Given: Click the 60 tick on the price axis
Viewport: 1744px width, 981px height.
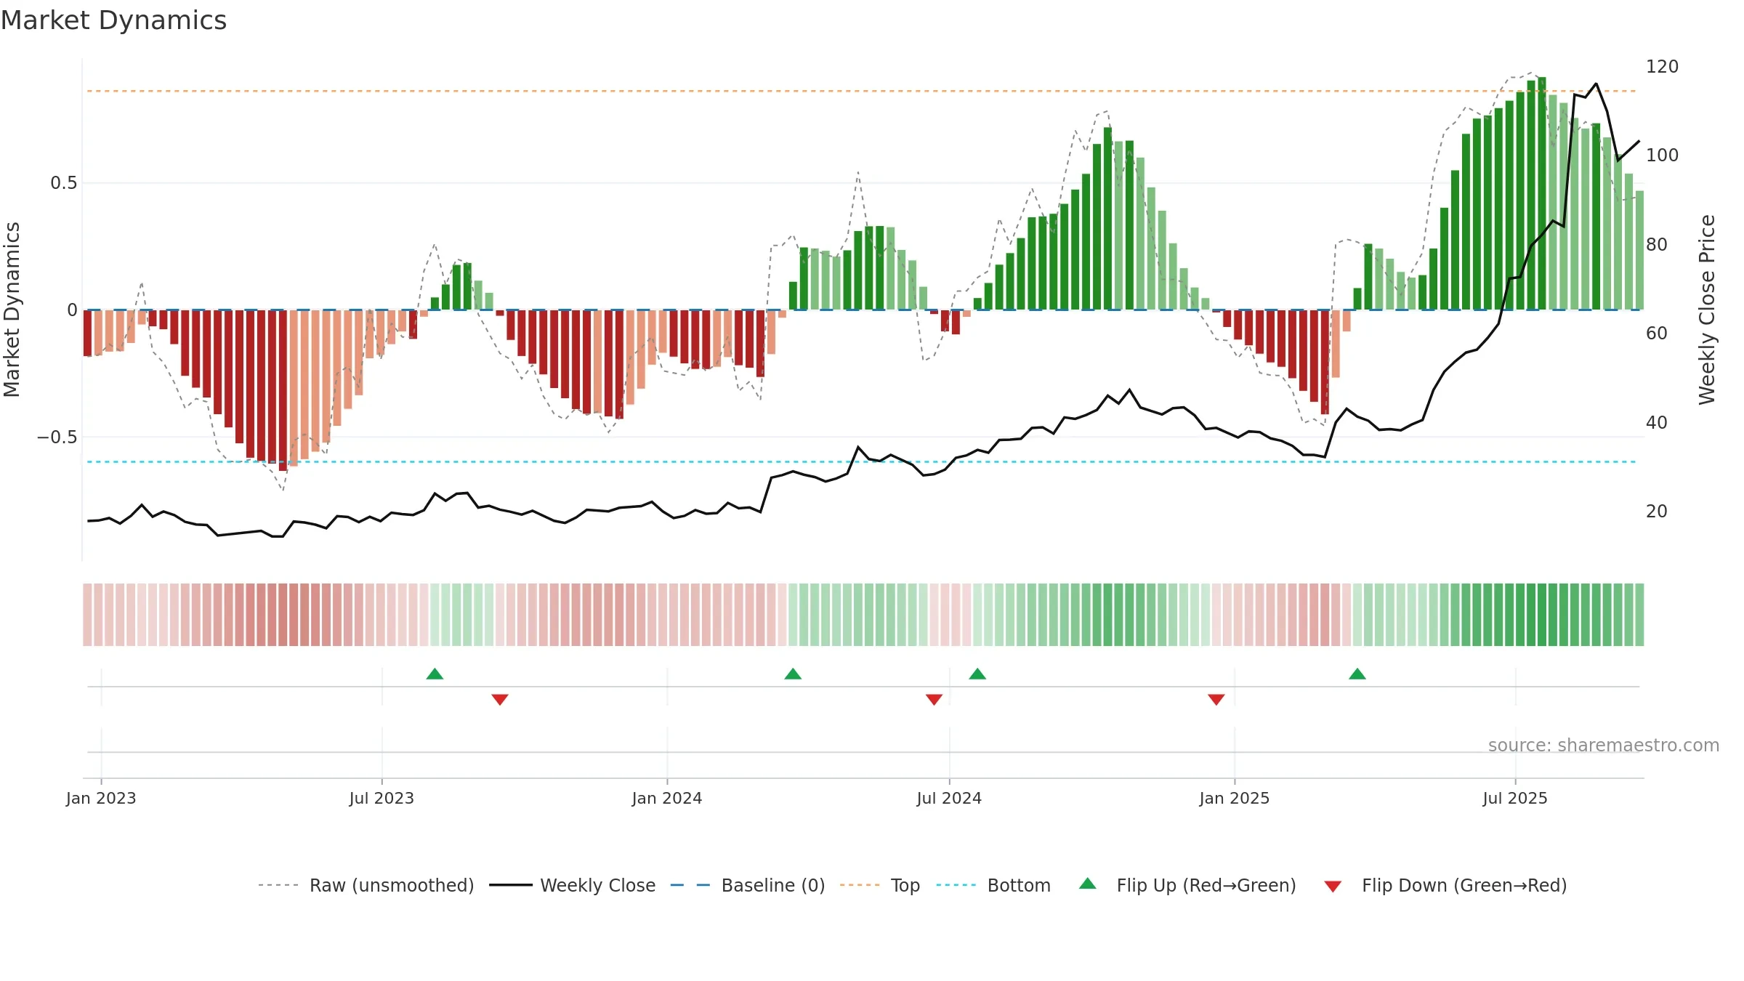Looking at the screenshot, I should (x=1656, y=334).
